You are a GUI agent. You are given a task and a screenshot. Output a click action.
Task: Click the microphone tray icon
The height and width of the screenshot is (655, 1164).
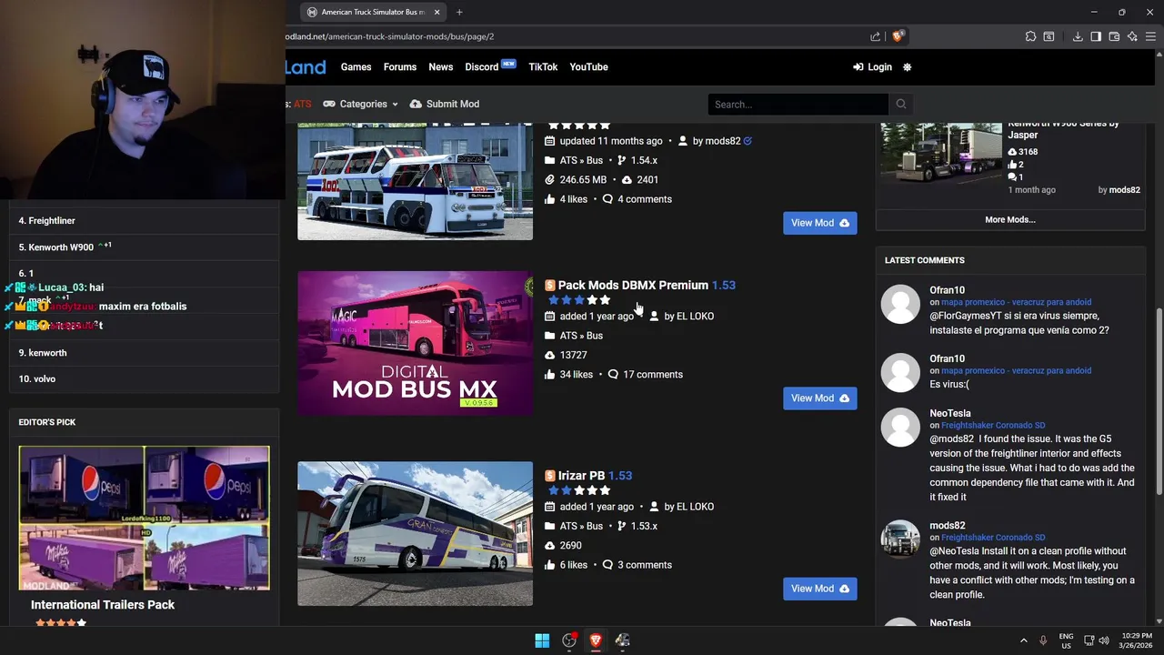(x=1043, y=640)
